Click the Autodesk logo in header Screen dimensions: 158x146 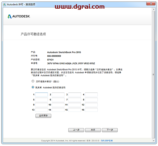coord(19,16)
